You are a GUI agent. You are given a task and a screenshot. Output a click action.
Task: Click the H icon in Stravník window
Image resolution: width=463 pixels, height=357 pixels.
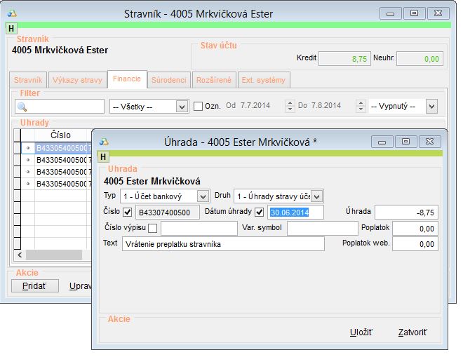(x=11, y=28)
